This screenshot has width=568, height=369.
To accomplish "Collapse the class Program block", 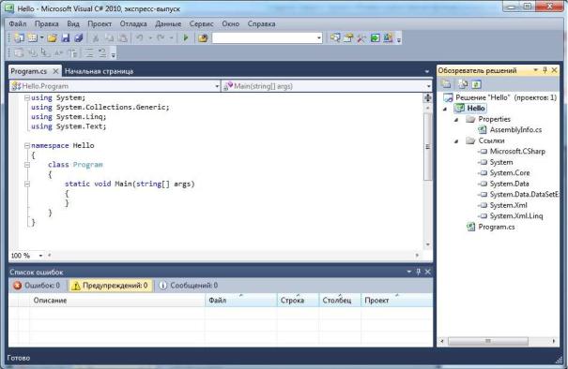I will point(27,165).
